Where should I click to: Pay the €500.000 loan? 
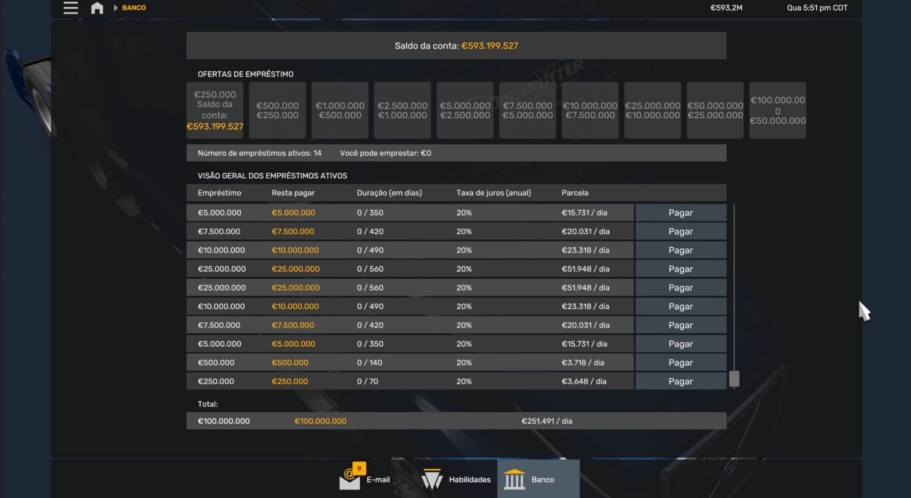pyautogui.click(x=680, y=362)
